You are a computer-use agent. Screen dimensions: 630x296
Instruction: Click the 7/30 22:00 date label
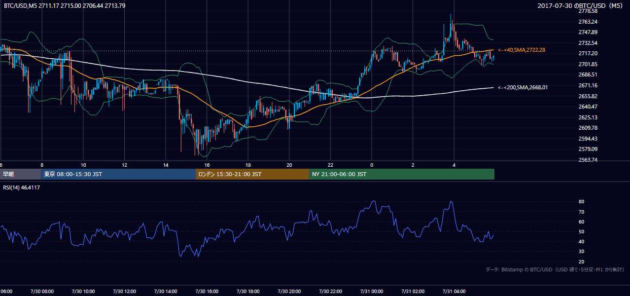(330, 292)
